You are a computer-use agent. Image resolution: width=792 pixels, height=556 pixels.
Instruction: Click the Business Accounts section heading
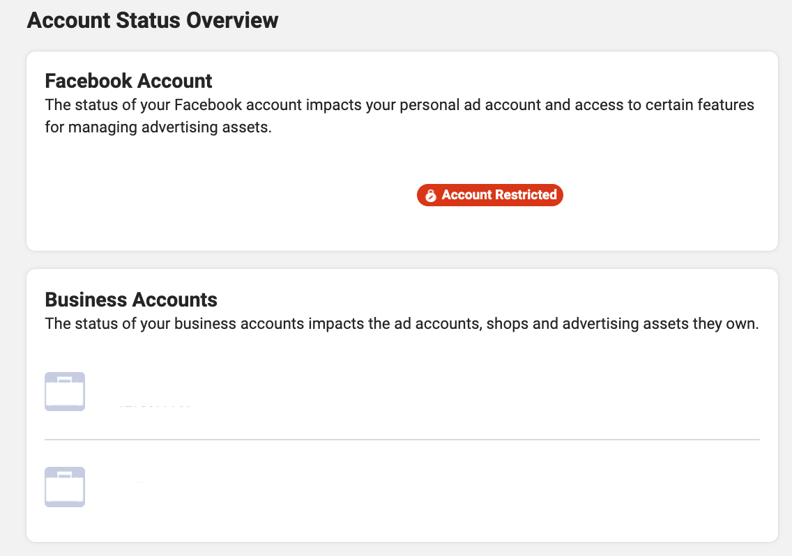(131, 300)
